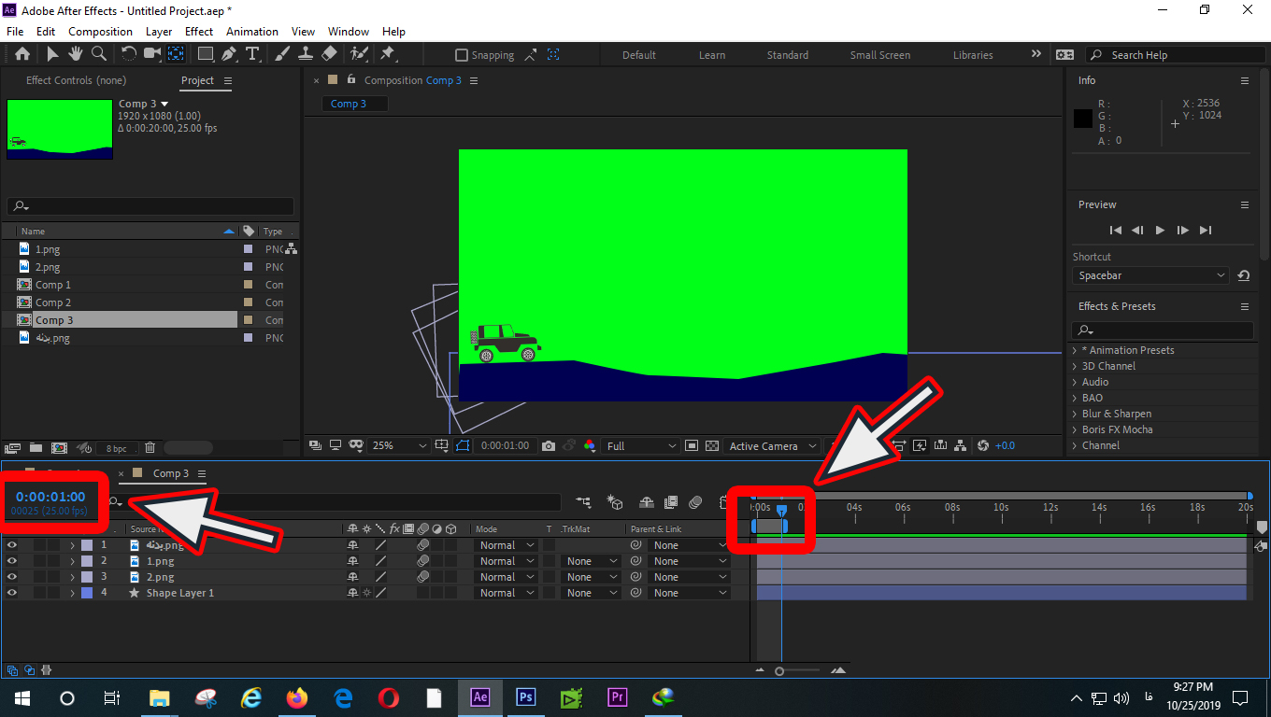Select the Eraser tool
Viewport: 1271px width, 717px height.
[329, 54]
